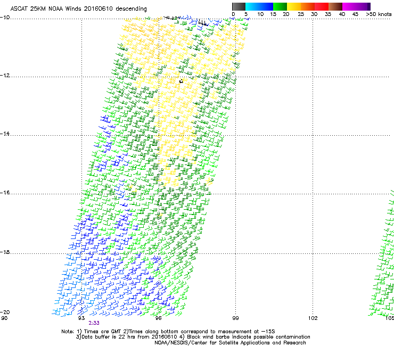This screenshot has height=346, width=394.
Task: Select the green 15-20 knots legend color
Action: click(x=280, y=6)
